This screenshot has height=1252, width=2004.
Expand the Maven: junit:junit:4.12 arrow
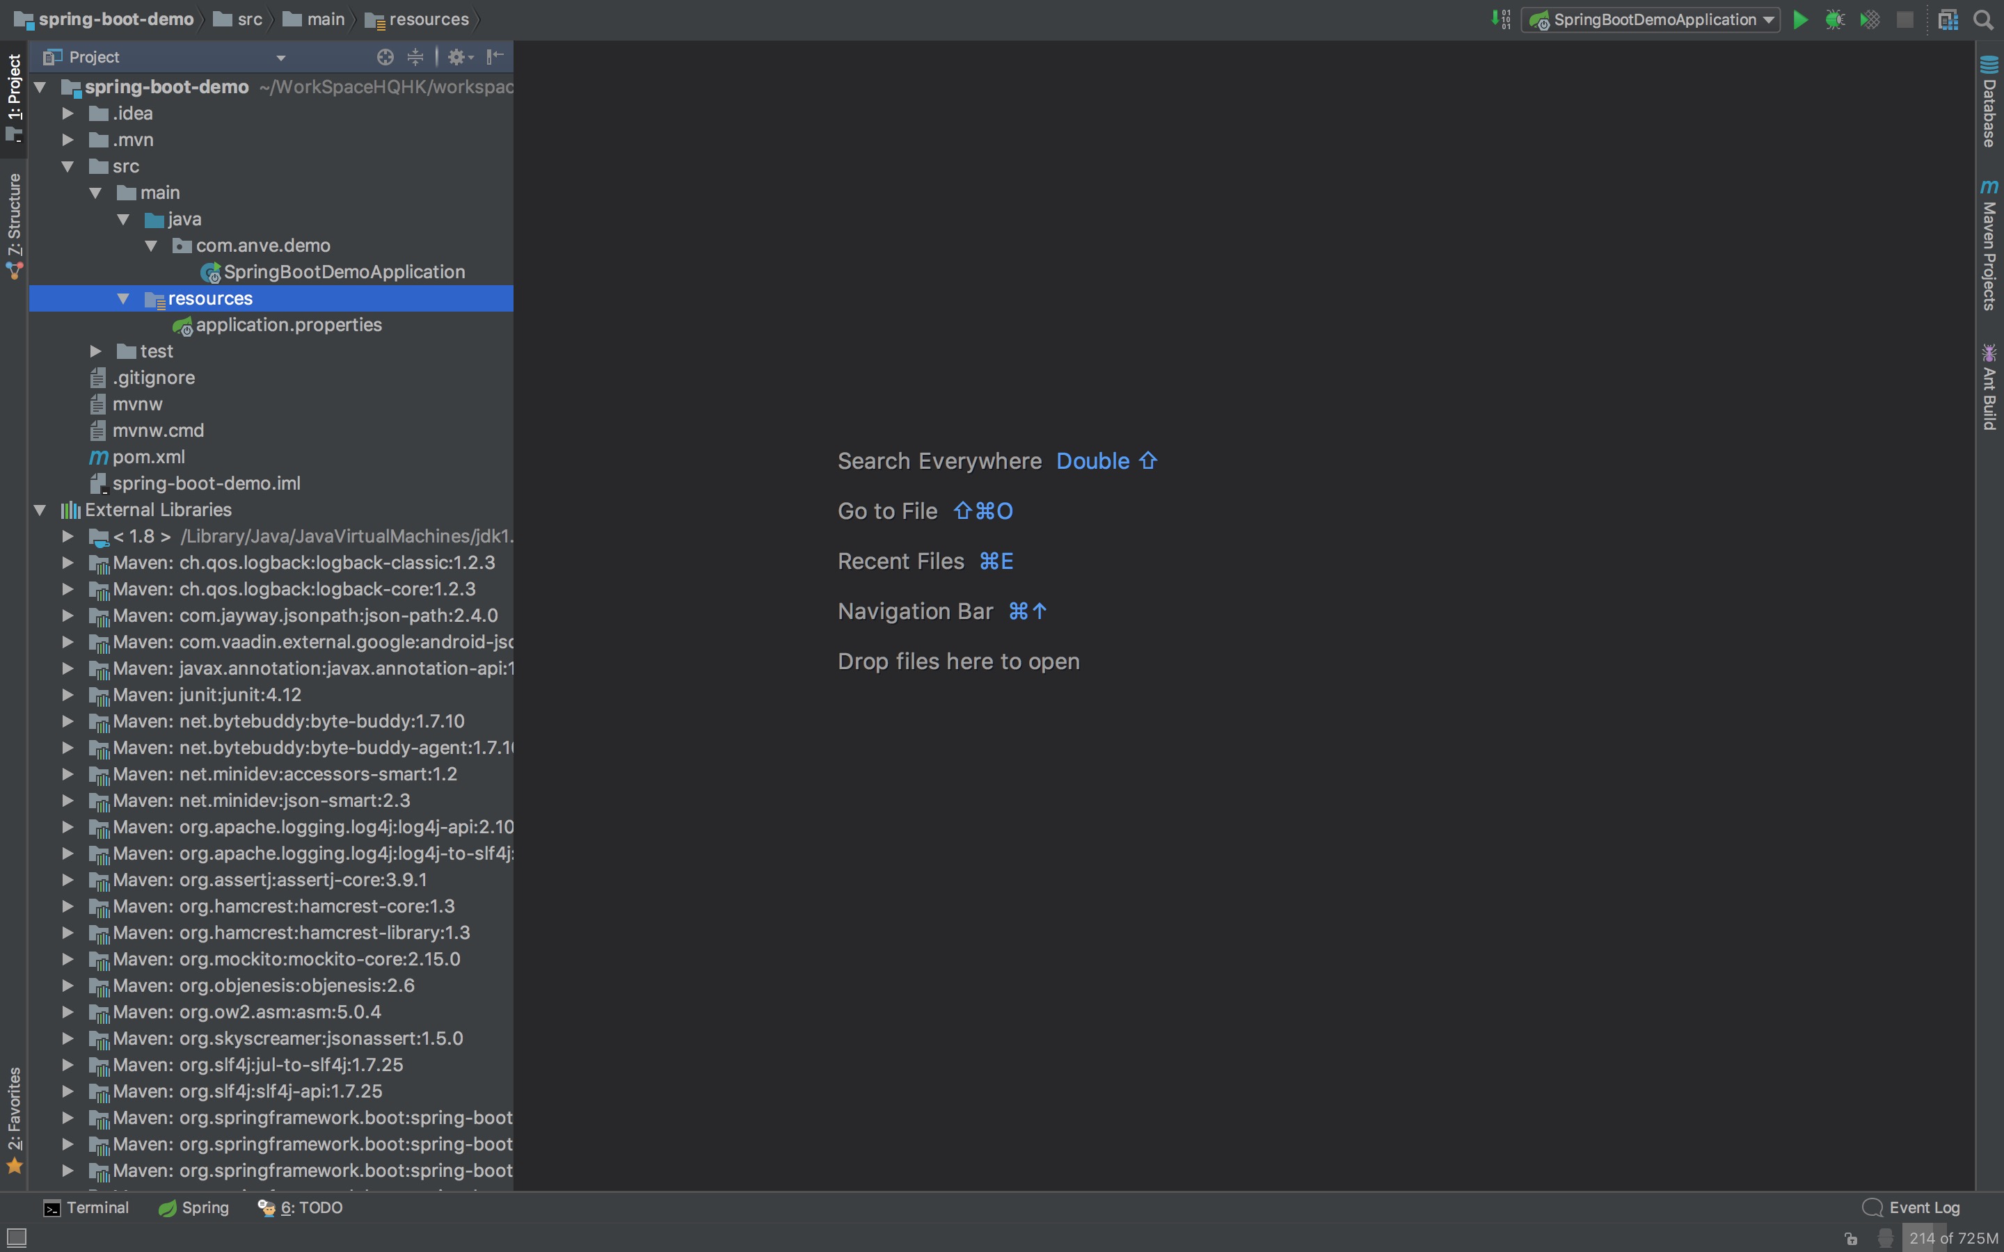point(68,696)
